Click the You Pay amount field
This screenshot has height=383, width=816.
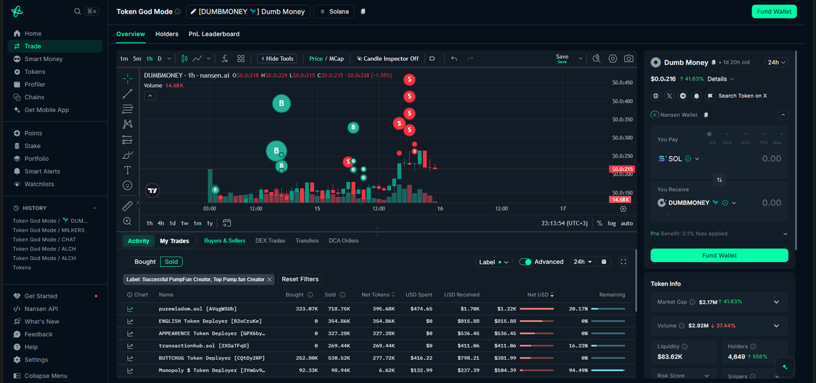point(771,159)
